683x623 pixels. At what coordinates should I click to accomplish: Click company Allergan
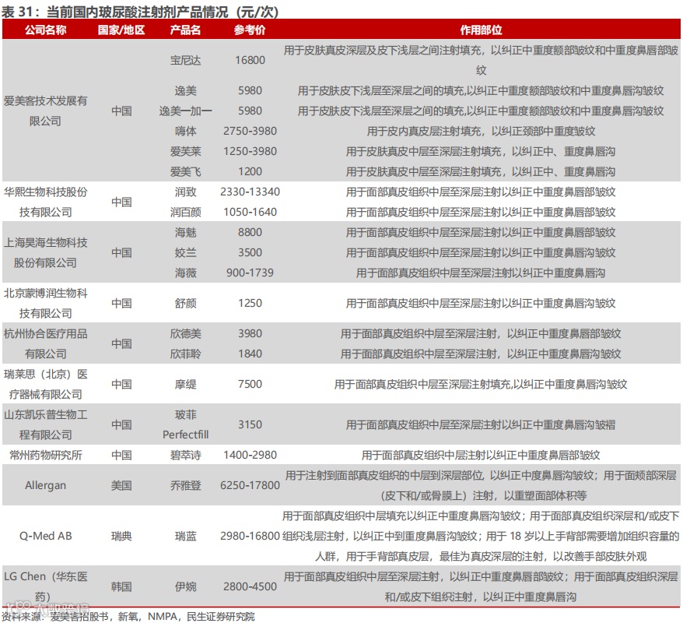coord(45,485)
